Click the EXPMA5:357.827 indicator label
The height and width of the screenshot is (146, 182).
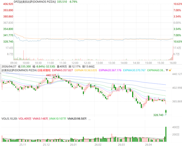(62, 70)
